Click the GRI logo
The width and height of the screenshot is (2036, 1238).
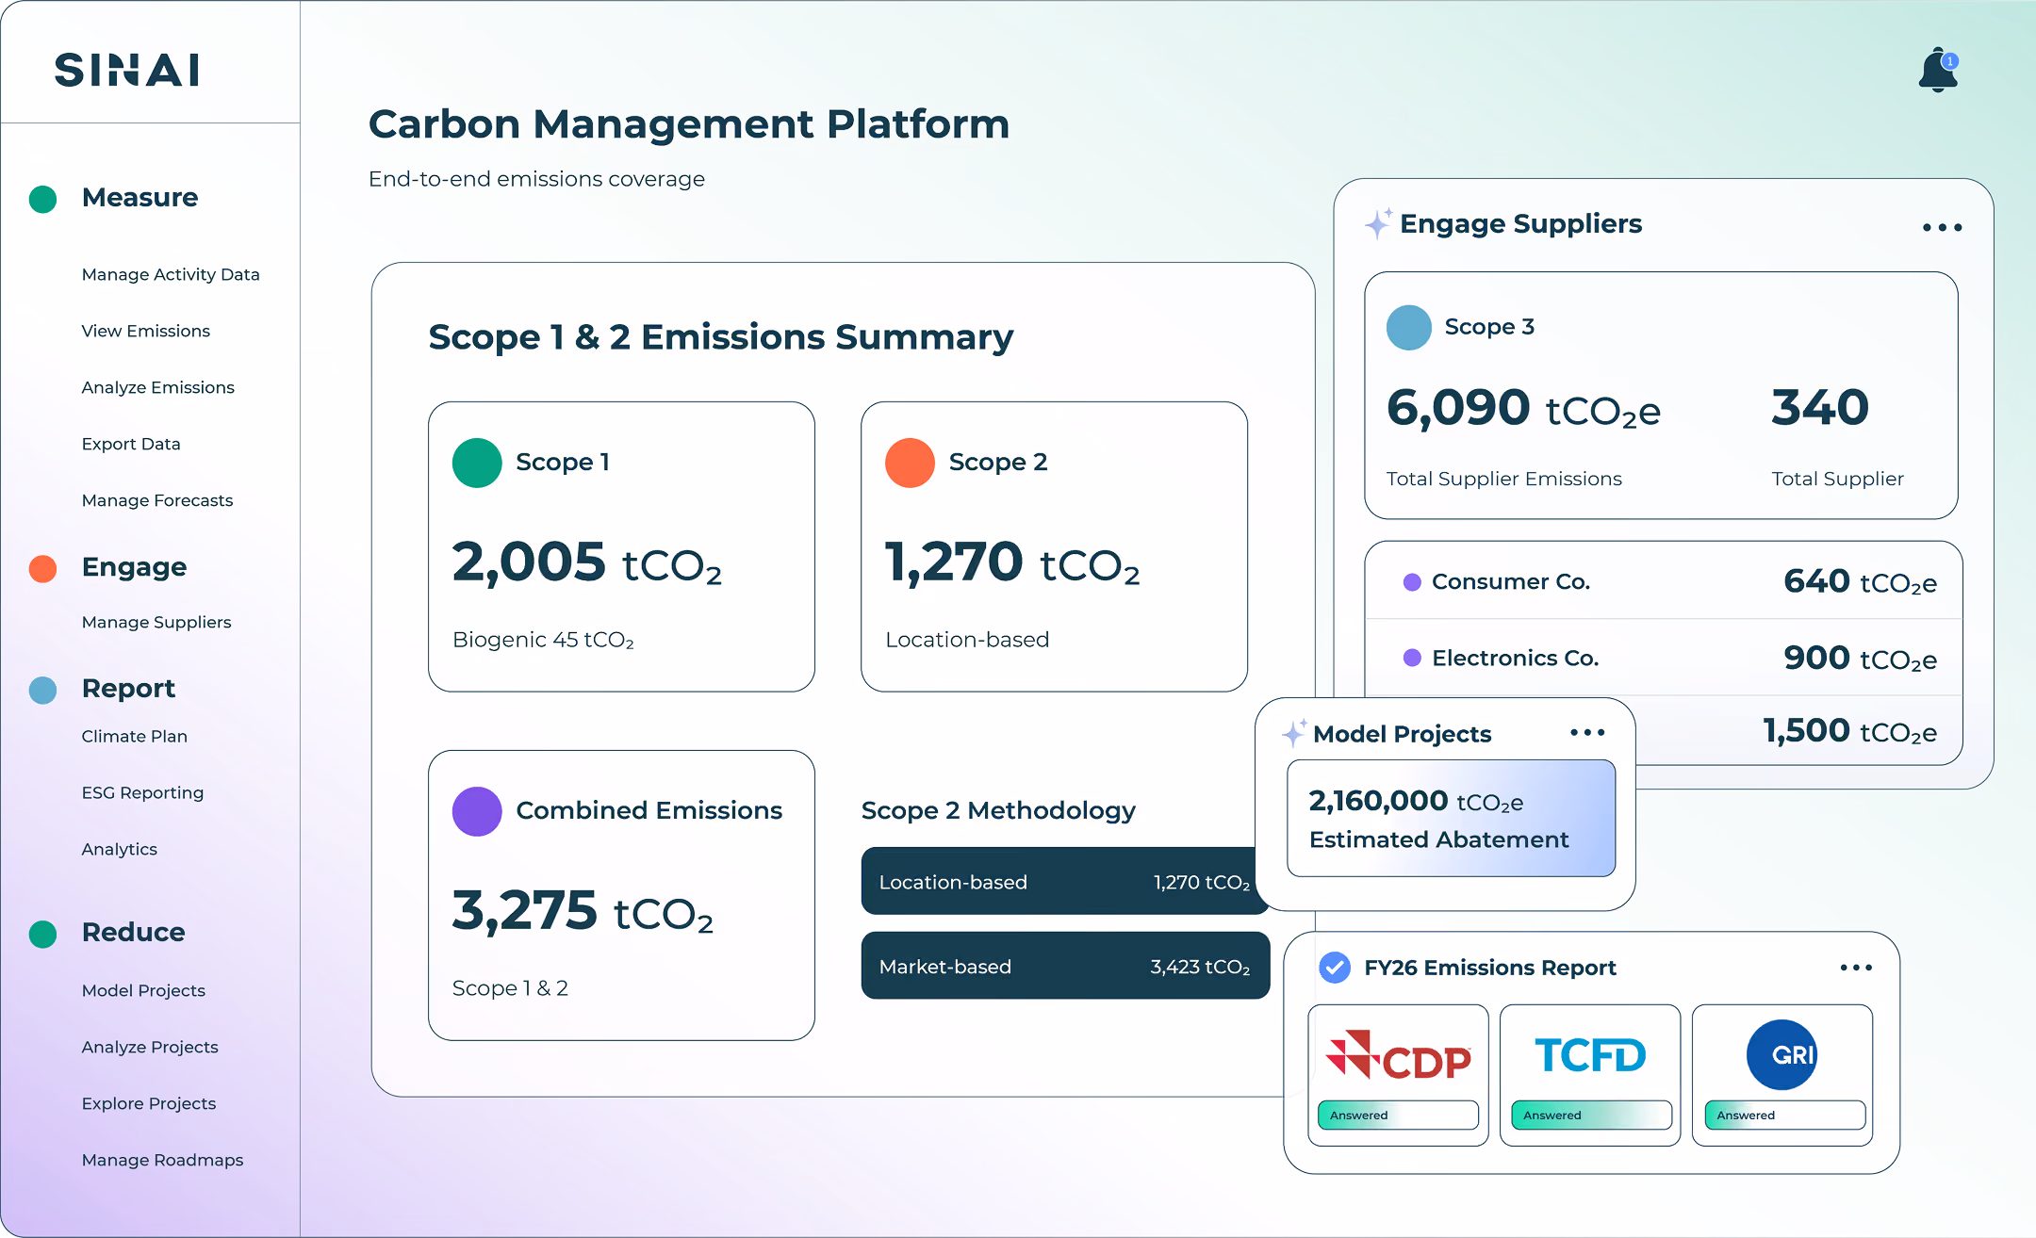pos(1781,1054)
